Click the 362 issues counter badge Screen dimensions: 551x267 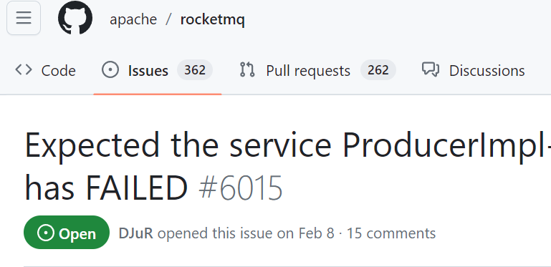click(x=195, y=70)
